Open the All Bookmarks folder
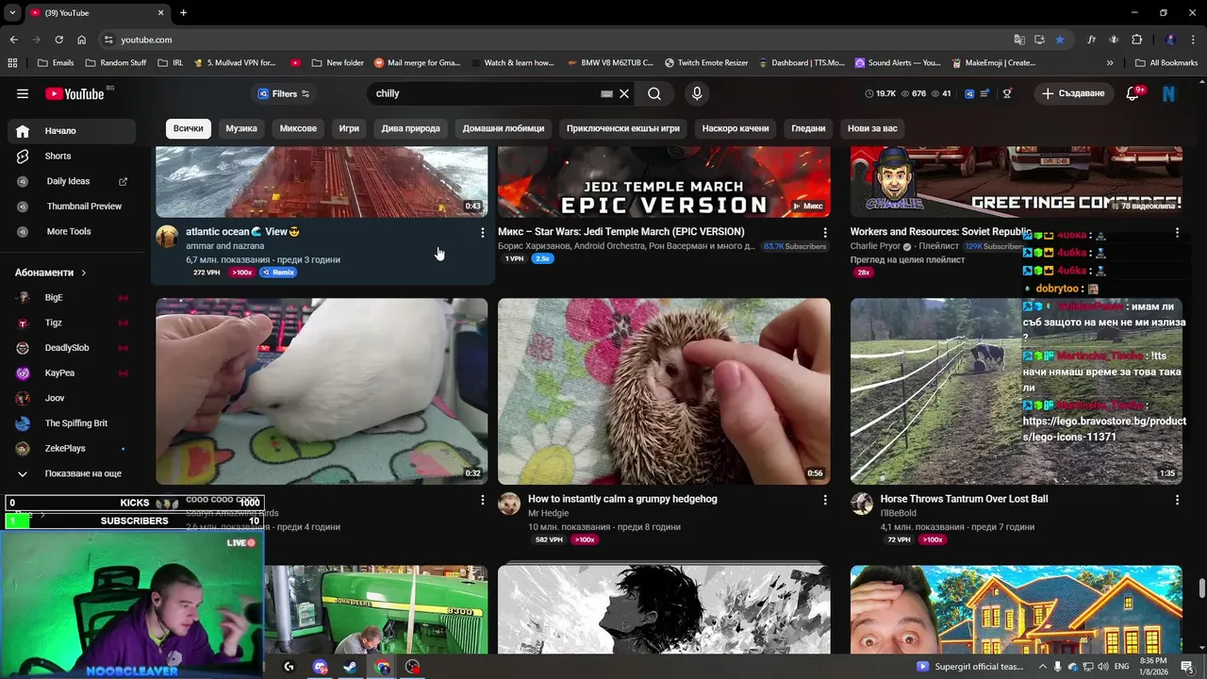Image resolution: width=1207 pixels, height=679 pixels. pos(1166,63)
